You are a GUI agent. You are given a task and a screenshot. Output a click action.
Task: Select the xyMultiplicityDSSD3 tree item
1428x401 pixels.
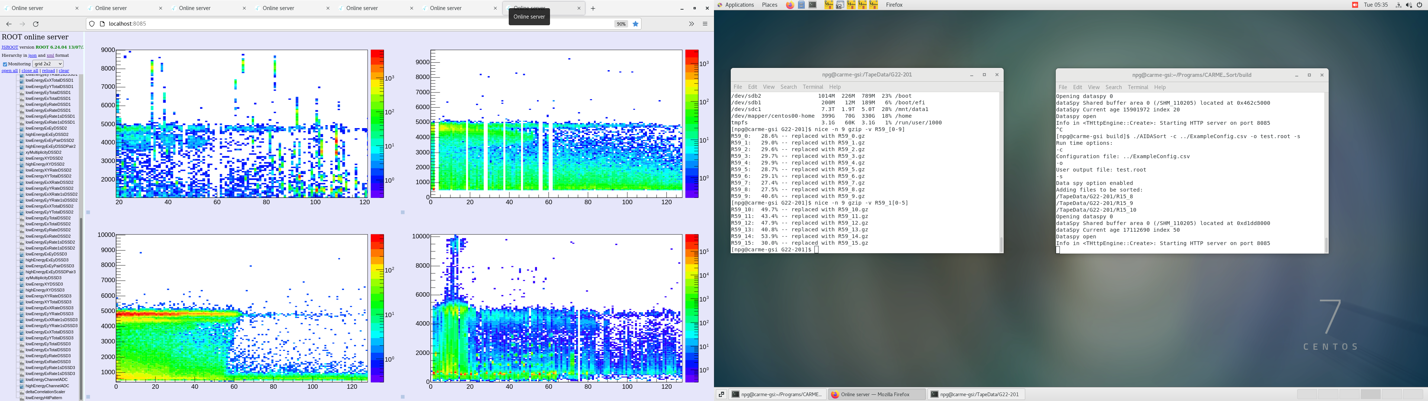[43, 278]
